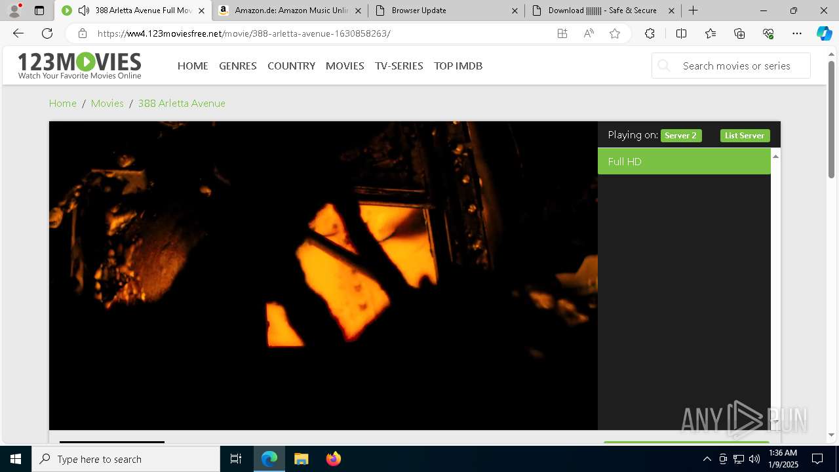Launch Firefox from the taskbar
This screenshot has height=472, width=839.
coord(333,459)
